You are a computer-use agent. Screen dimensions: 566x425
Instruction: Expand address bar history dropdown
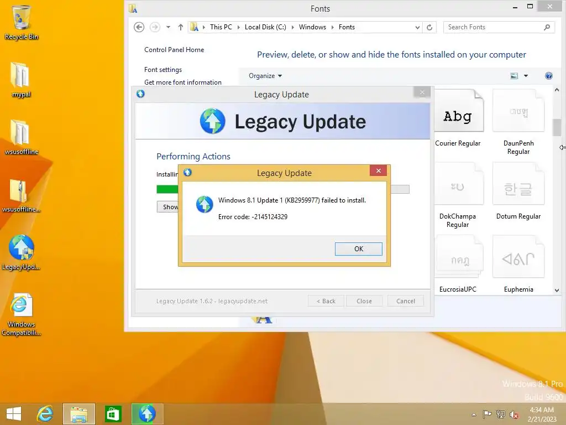pyautogui.click(x=417, y=27)
